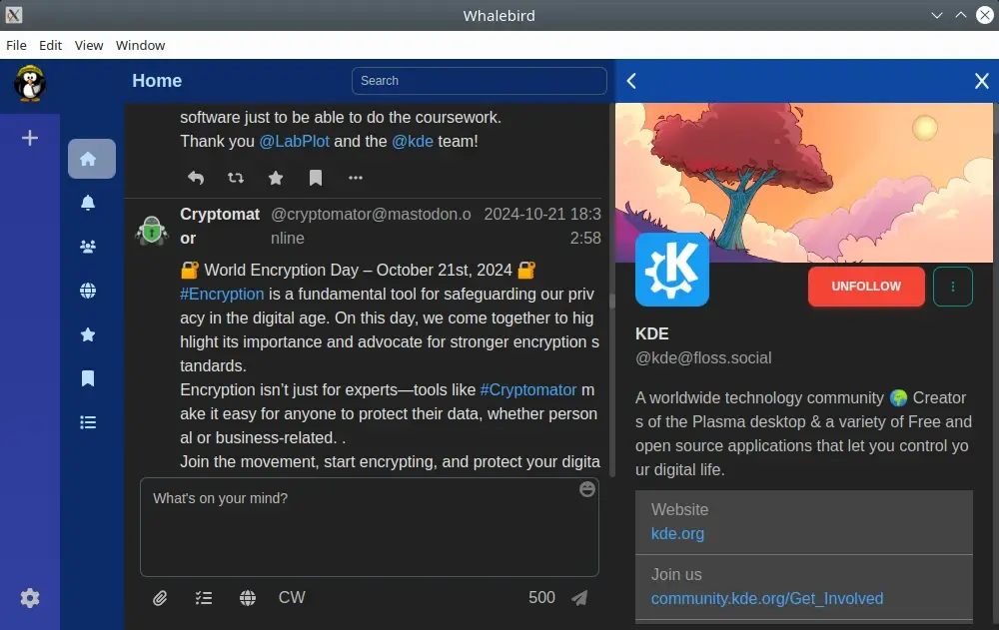
Task: Open the File menu
Action: pos(17,45)
